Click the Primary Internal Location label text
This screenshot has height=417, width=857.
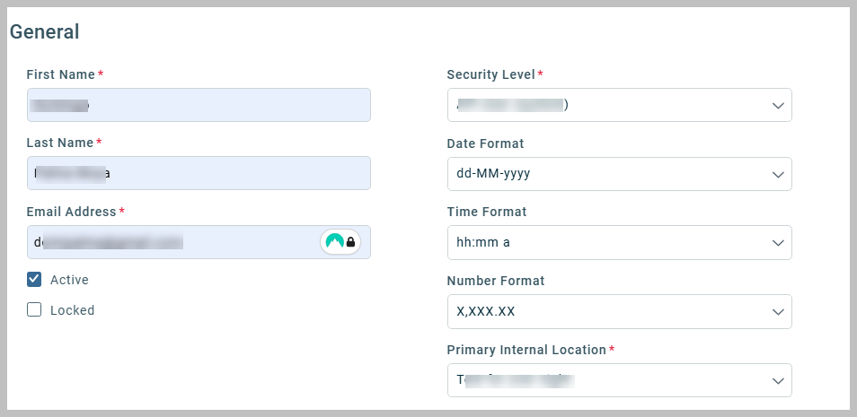(526, 350)
